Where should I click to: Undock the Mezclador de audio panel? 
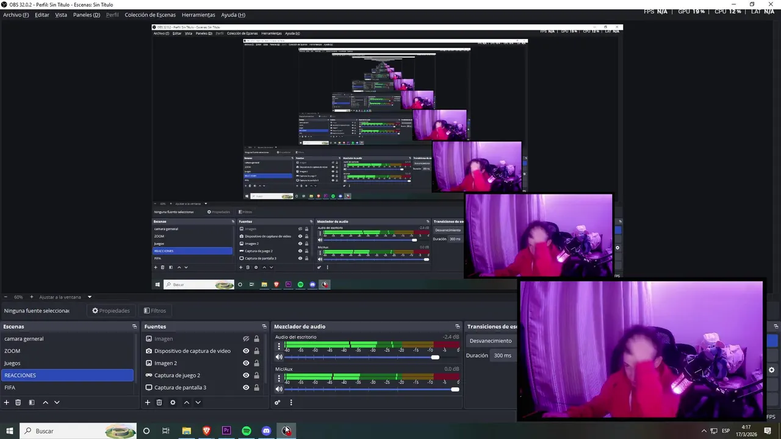point(458,327)
